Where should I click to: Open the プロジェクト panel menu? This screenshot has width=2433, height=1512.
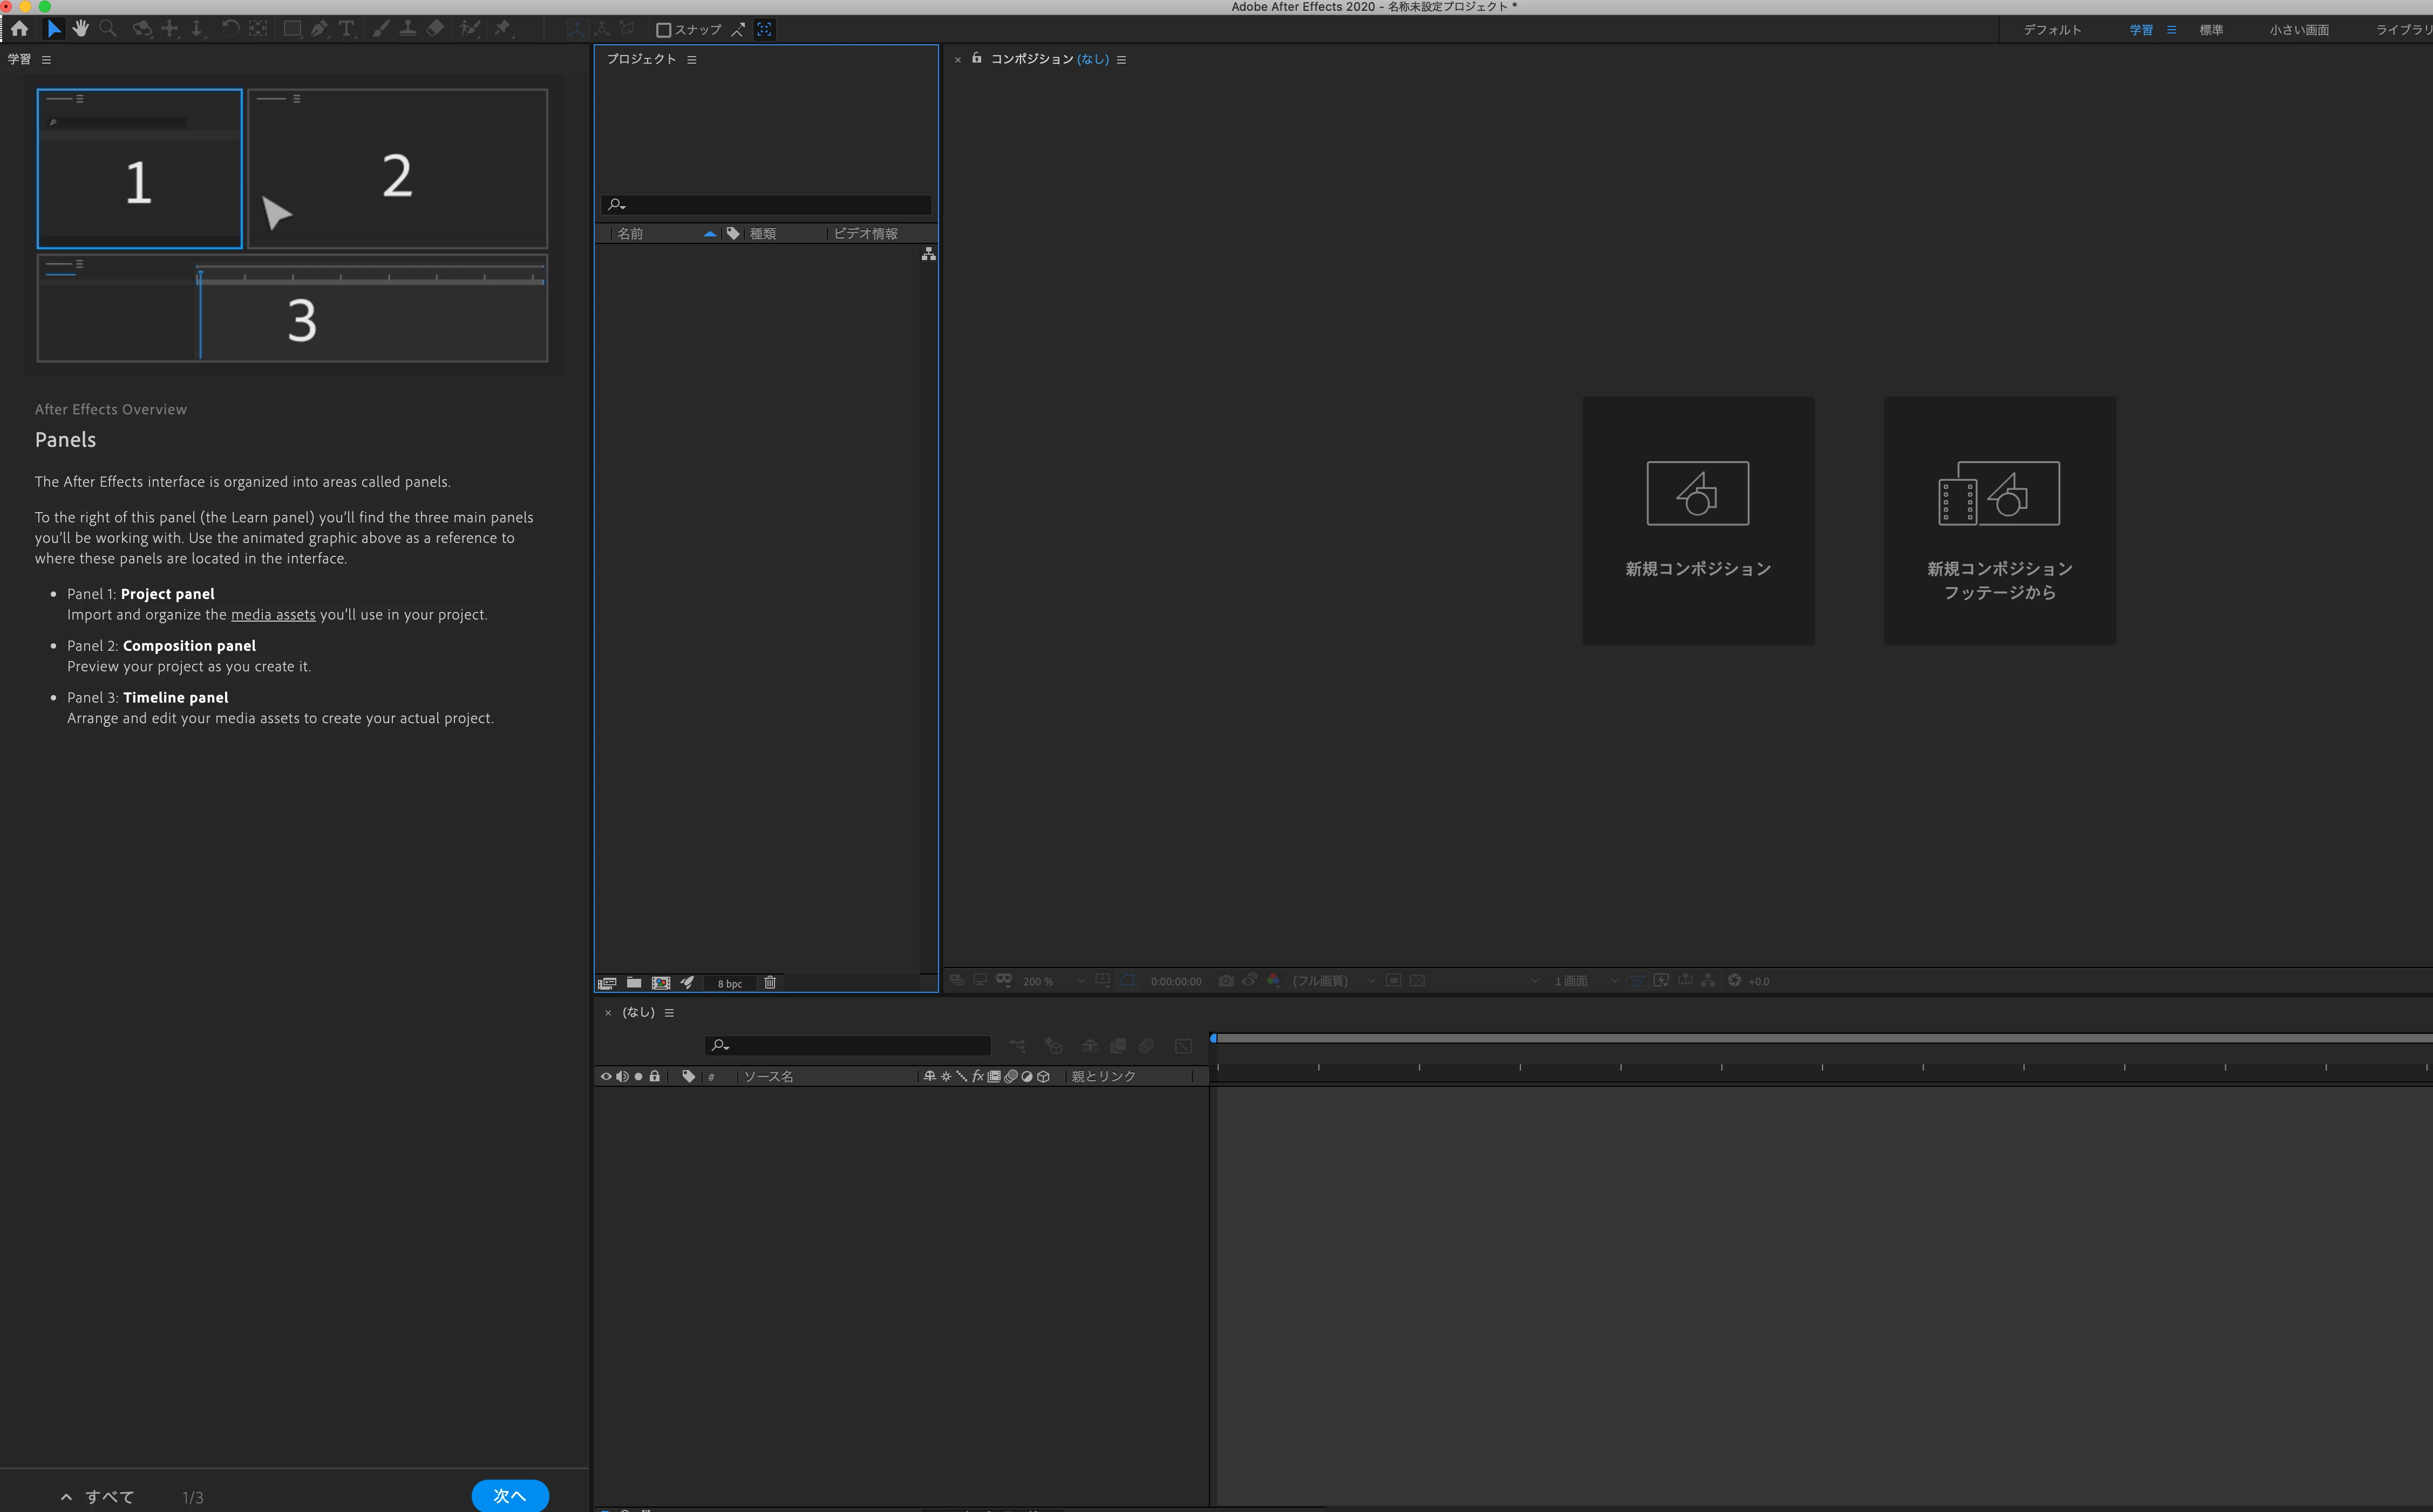pos(691,59)
